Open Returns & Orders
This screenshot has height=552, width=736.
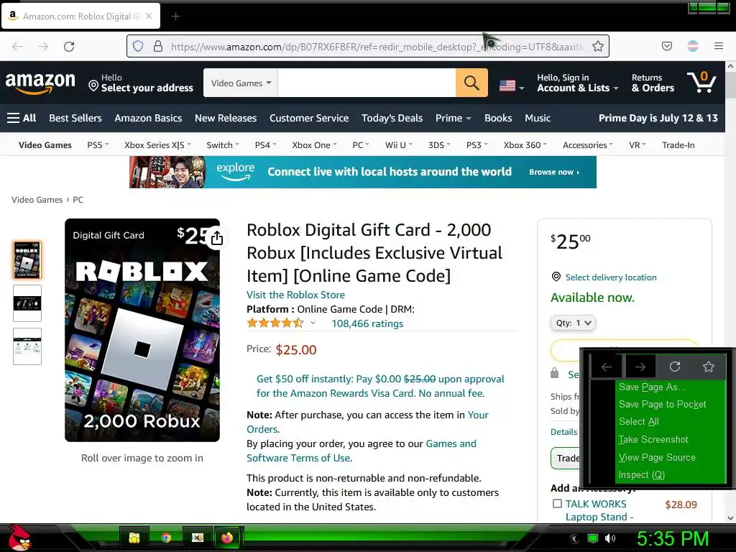(653, 83)
